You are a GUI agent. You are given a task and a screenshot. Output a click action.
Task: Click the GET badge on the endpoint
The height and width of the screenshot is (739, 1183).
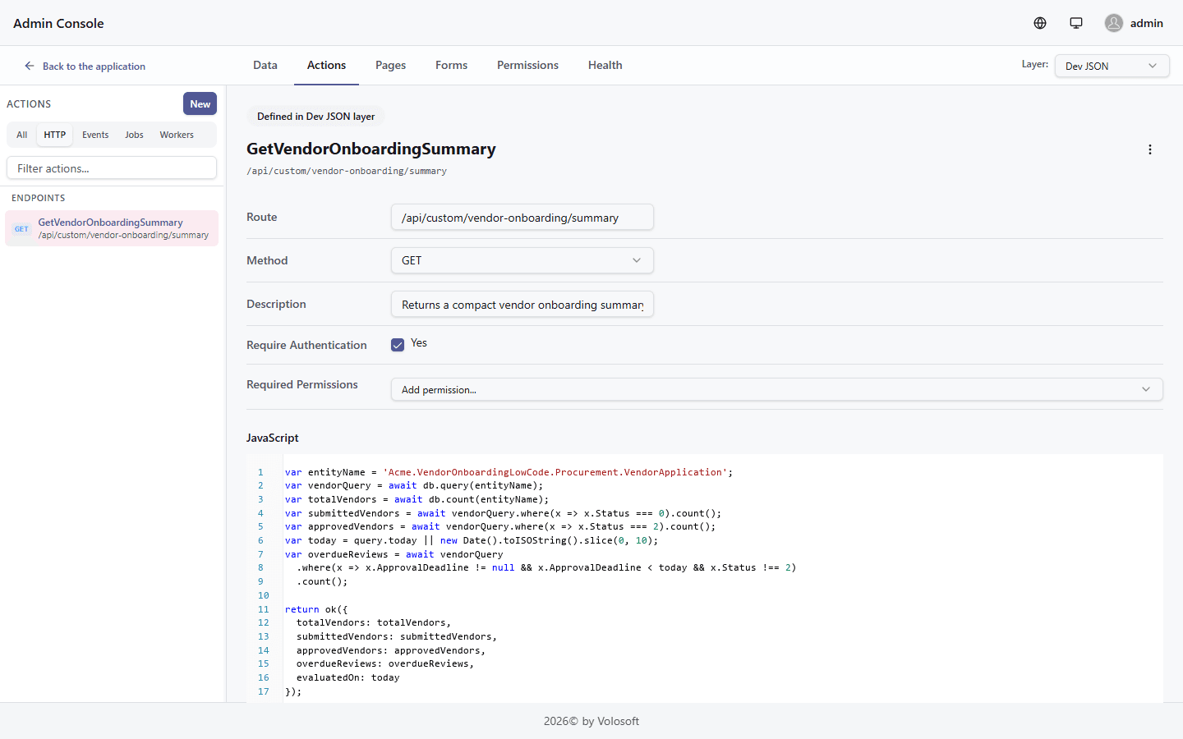(21, 229)
